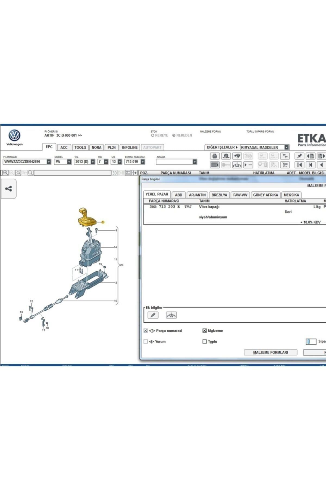This screenshot has height=490, width=326.
Task: Select the NEREDEN radio button
Action: coord(174,135)
